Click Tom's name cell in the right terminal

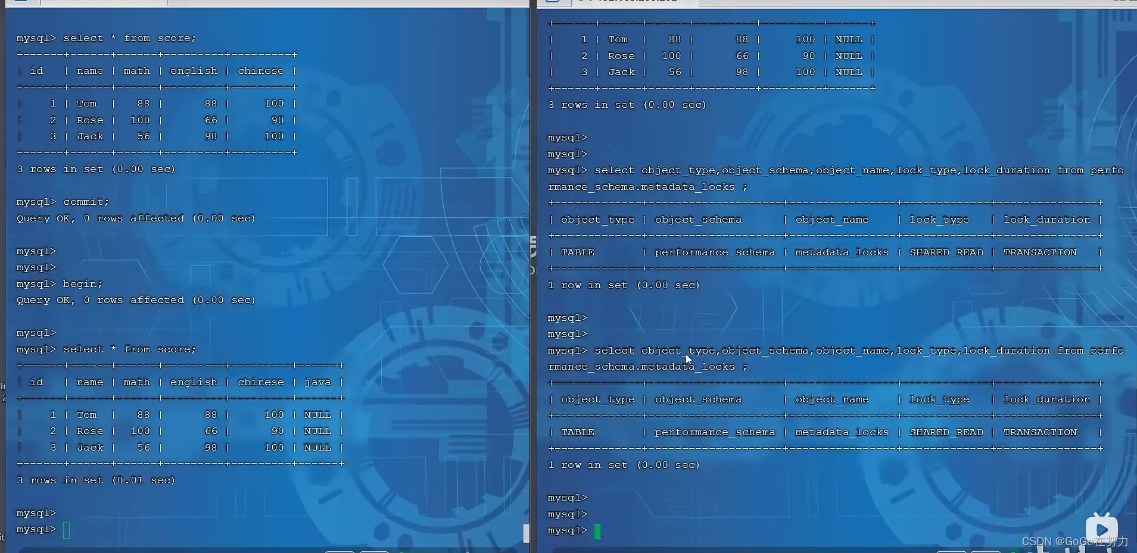pyautogui.click(x=618, y=39)
